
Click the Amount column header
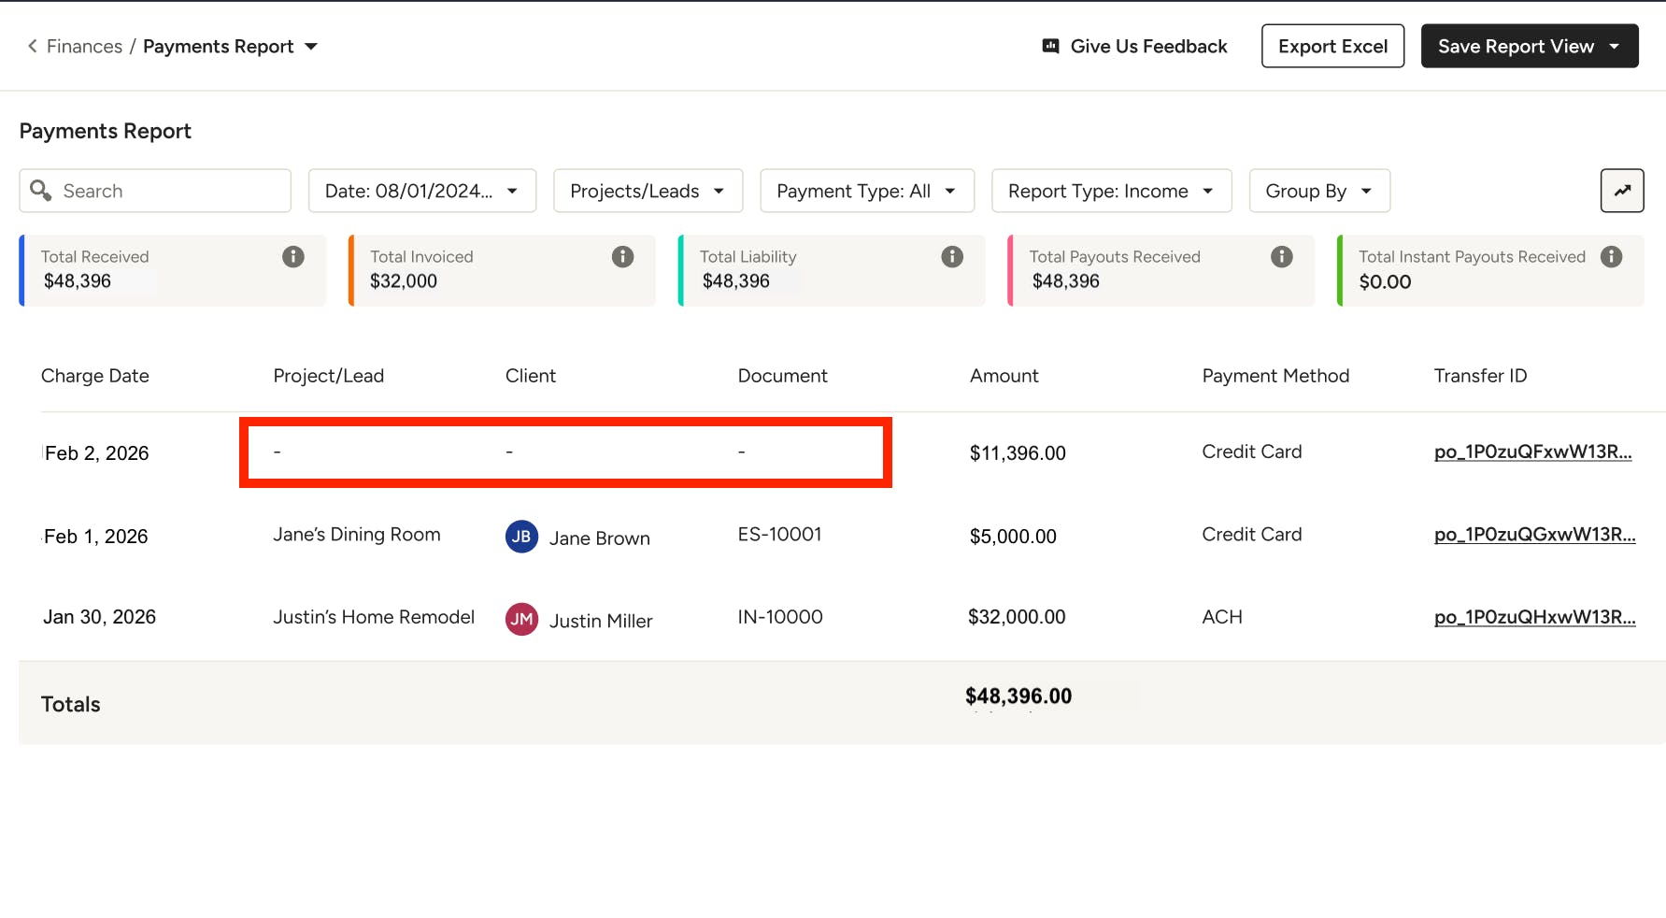coord(1004,376)
